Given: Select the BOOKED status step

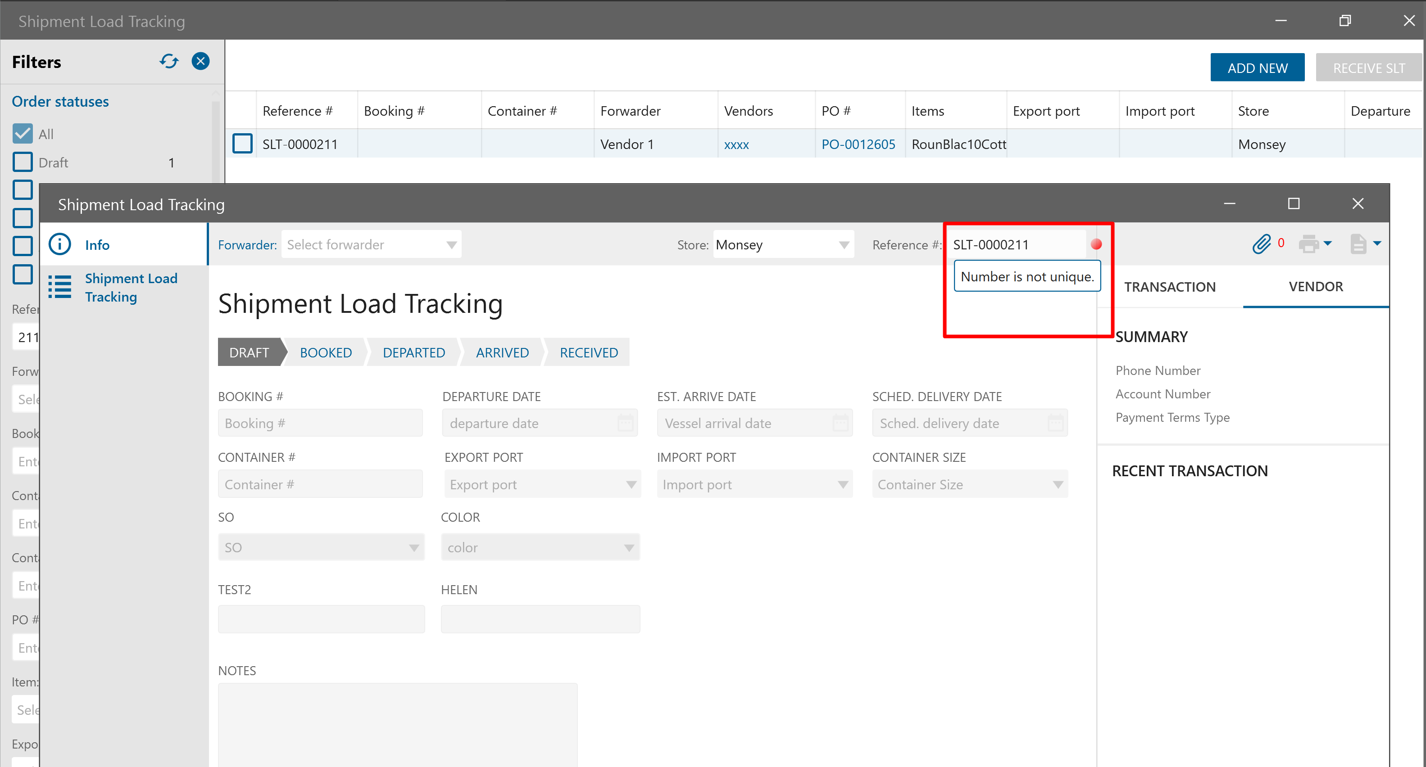Looking at the screenshot, I should click(326, 352).
